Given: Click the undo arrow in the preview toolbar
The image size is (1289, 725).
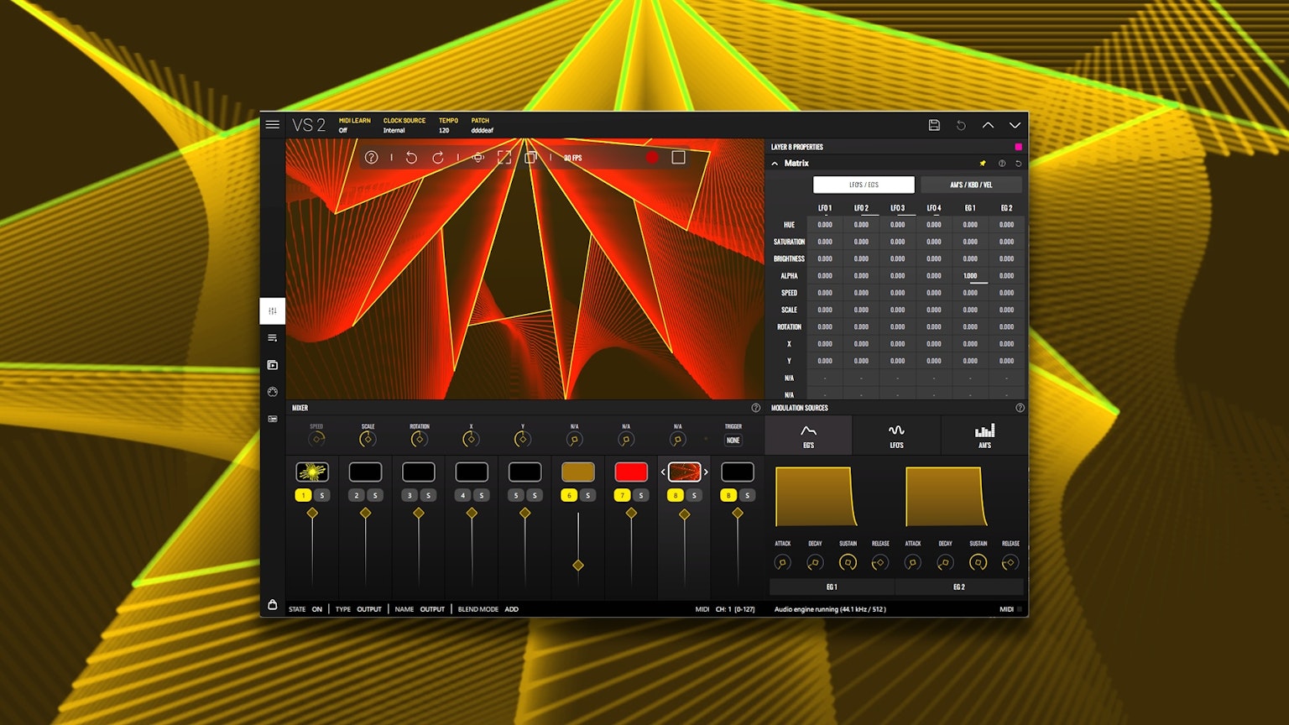Looking at the screenshot, I should (x=410, y=157).
